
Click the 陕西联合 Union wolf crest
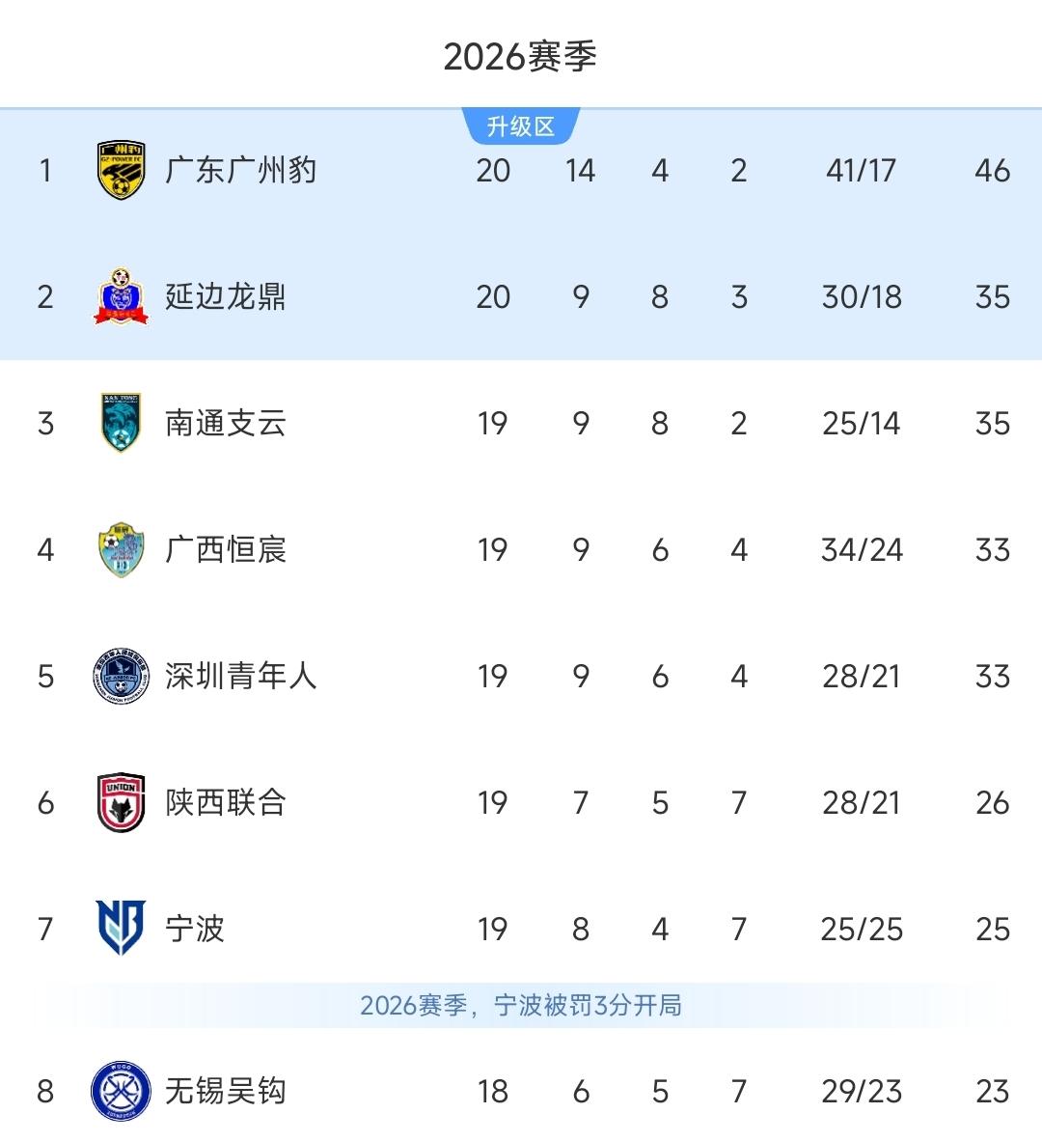tap(121, 802)
